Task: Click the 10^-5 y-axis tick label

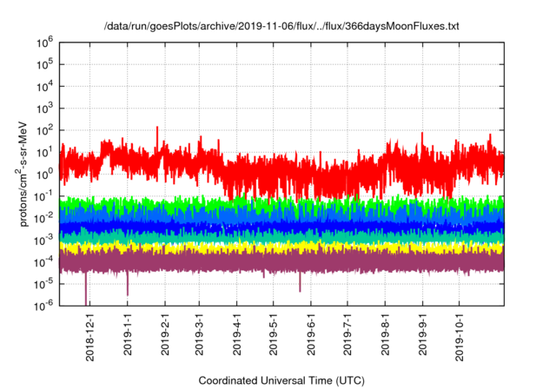Action: pyautogui.click(x=43, y=285)
